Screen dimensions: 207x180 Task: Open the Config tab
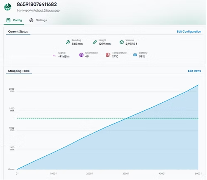pos(14,20)
